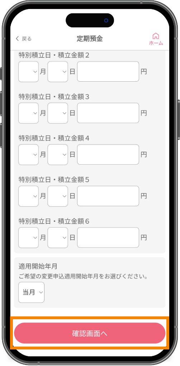Open the month dropdown for 積立金額2
Image resolution: width=180 pixels, height=366 pixels.
point(28,72)
